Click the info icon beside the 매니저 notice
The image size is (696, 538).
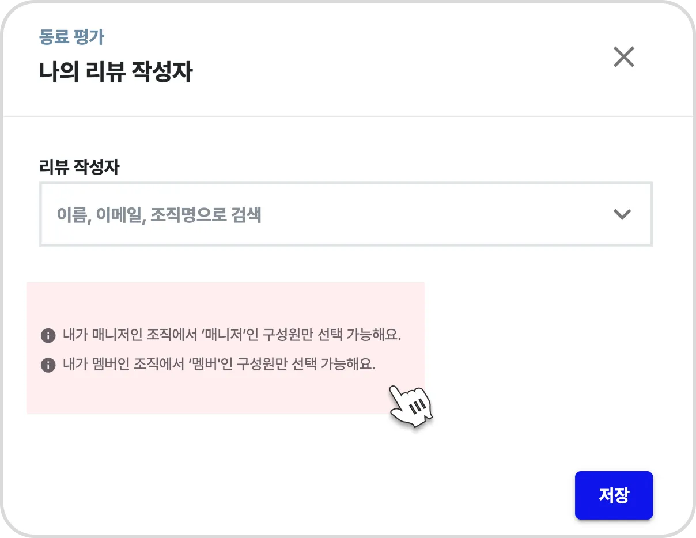(48, 335)
